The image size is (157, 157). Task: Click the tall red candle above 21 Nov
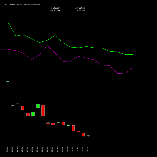point(43,111)
